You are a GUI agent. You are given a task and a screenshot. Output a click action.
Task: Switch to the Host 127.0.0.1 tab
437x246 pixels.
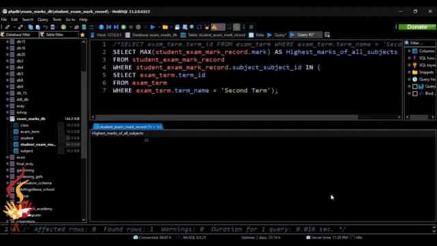pyautogui.click(x=106, y=35)
